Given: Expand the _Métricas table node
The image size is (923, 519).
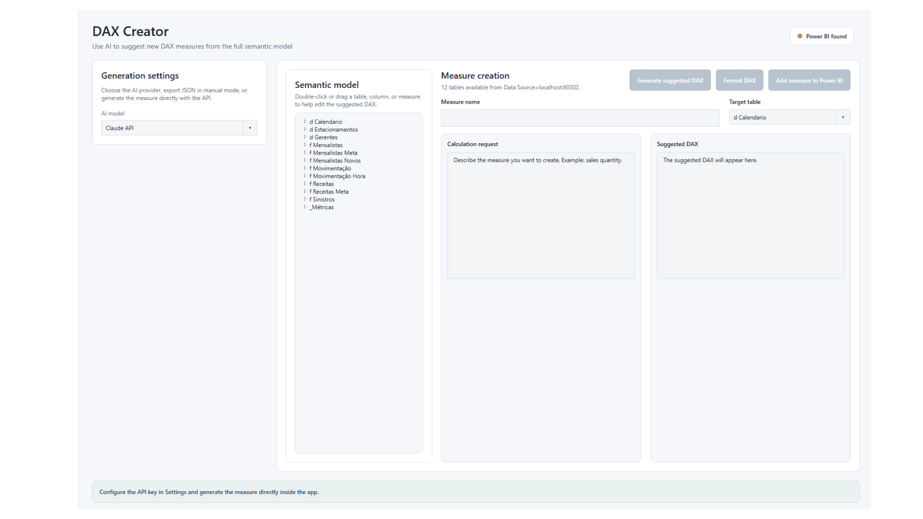Looking at the screenshot, I should (x=305, y=207).
